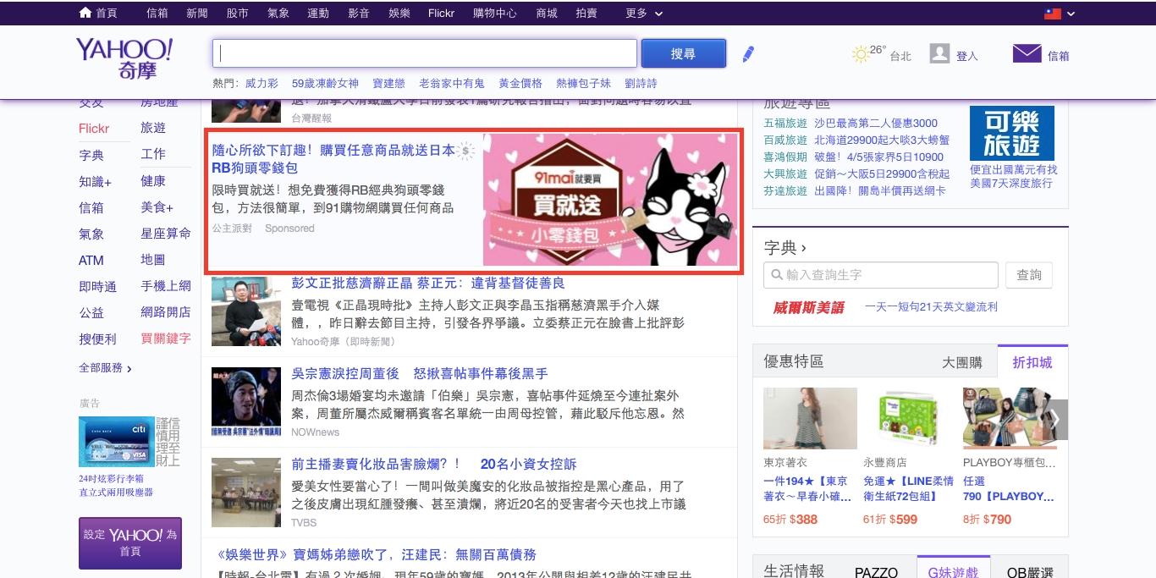1156x578 pixels.
Task: Click the 查詢 dictionary button
Action: tap(1029, 275)
